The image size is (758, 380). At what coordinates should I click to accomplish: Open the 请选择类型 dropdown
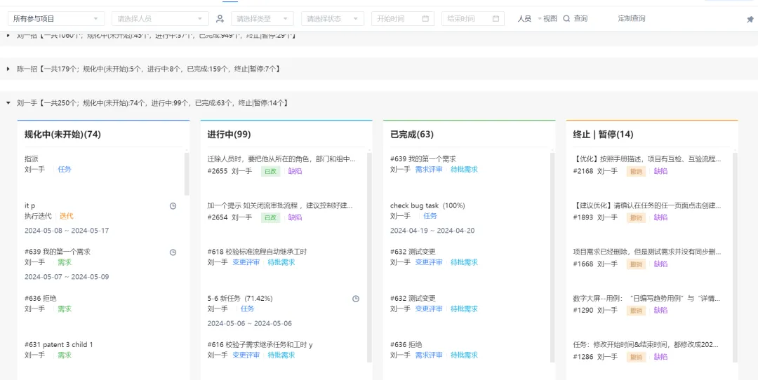coord(262,19)
